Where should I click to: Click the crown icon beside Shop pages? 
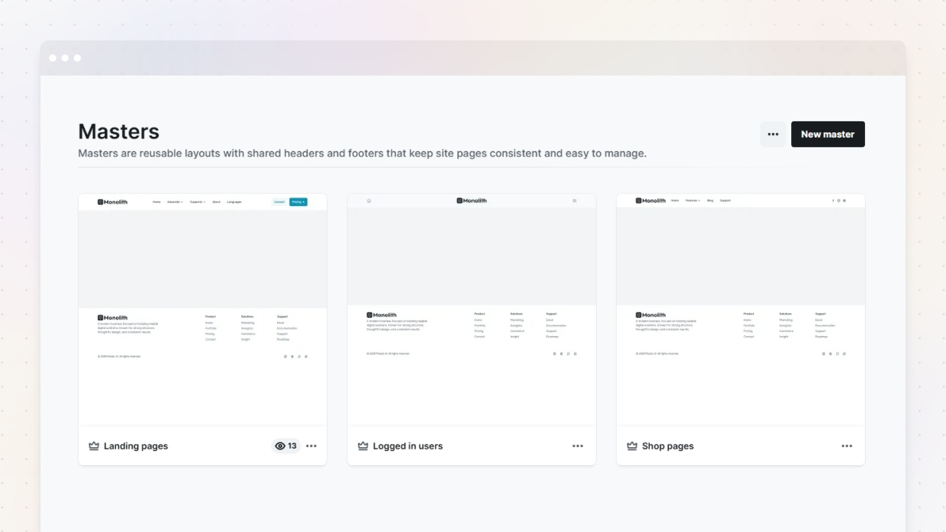tap(632, 446)
